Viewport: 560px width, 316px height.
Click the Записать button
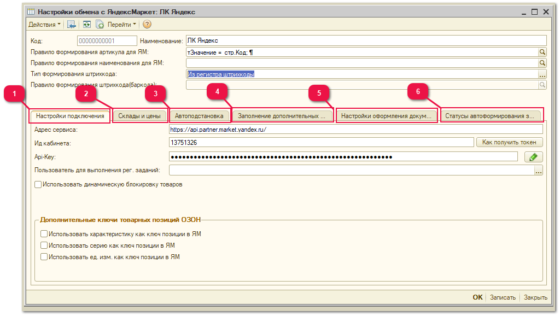503,297
